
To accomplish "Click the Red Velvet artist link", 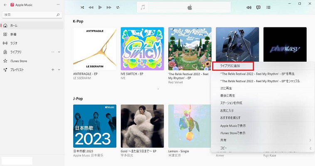I will point(176,82).
